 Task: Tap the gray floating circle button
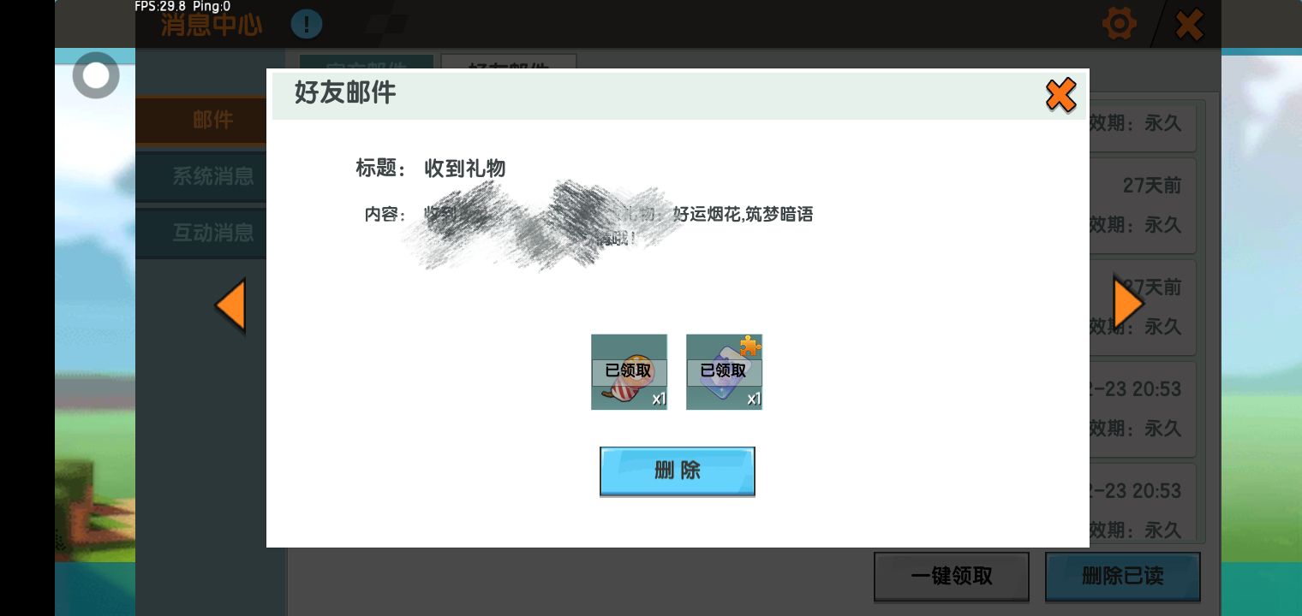pyautogui.click(x=96, y=76)
